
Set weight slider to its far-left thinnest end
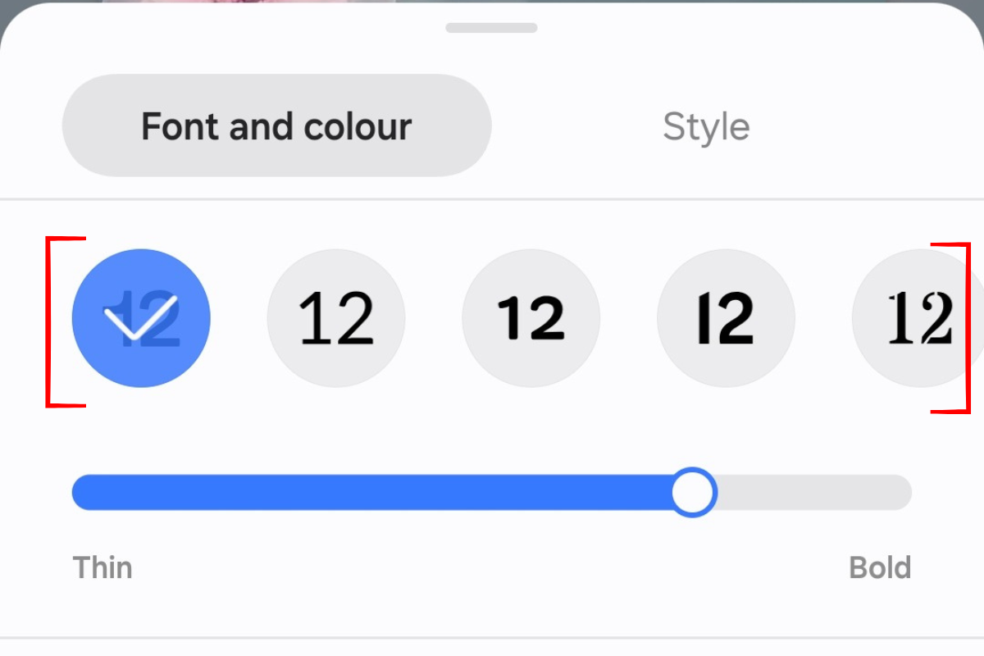pyautogui.click(x=77, y=492)
